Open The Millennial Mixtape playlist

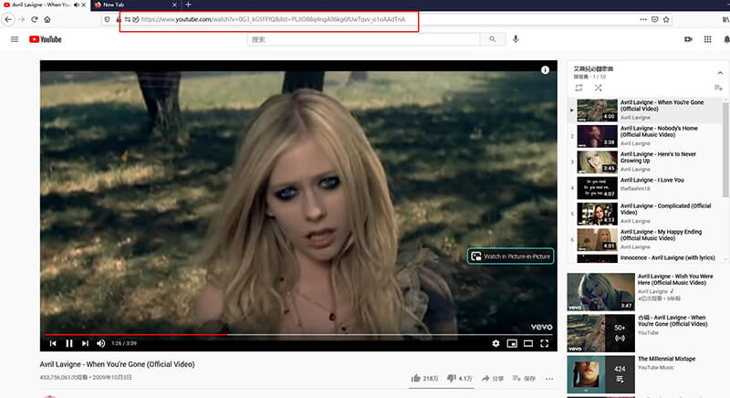coord(601,374)
